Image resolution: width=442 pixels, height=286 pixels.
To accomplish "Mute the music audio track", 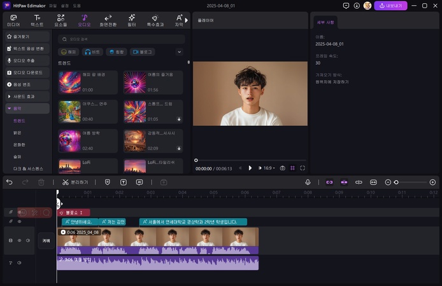I will point(19,262).
